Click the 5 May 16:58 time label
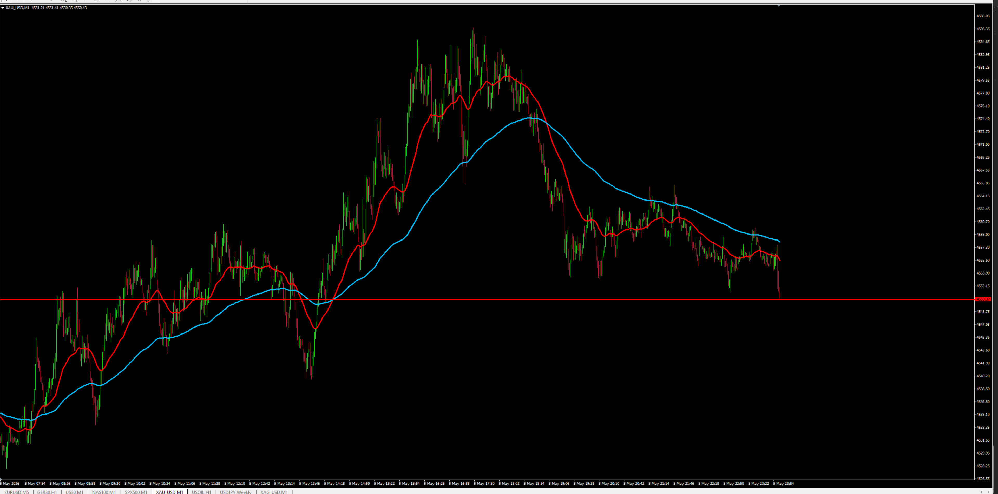Viewport: 998px width, 494px height. [459, 483]
